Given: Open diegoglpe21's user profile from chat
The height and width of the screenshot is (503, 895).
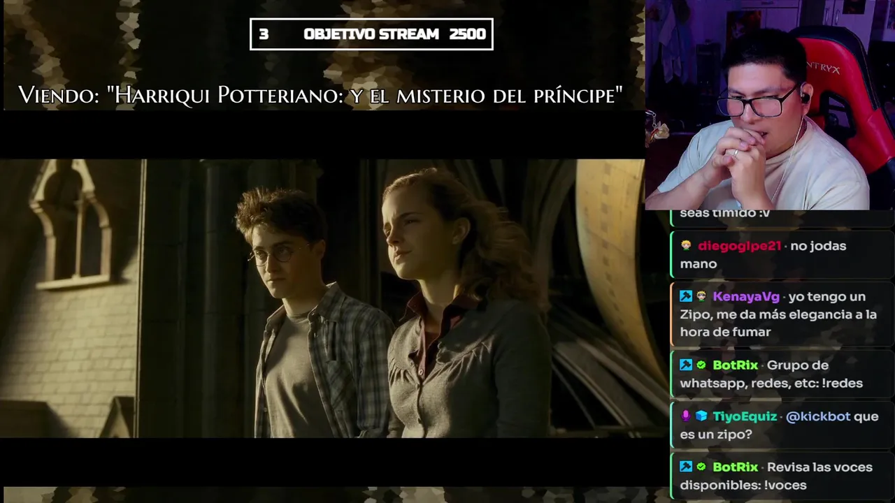Looking at the screenshot, I should [739, 246].
